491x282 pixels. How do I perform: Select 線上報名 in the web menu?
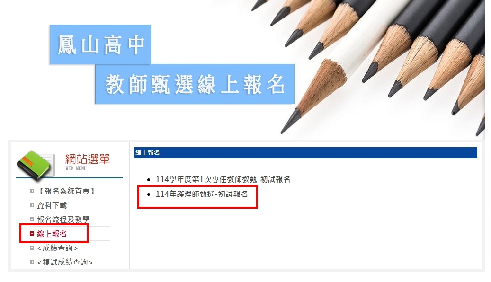pyautogui.click(x=52, y=233)
